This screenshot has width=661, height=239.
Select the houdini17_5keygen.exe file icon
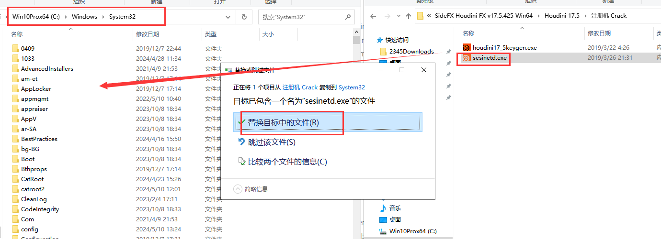click(x=467, y=47)
